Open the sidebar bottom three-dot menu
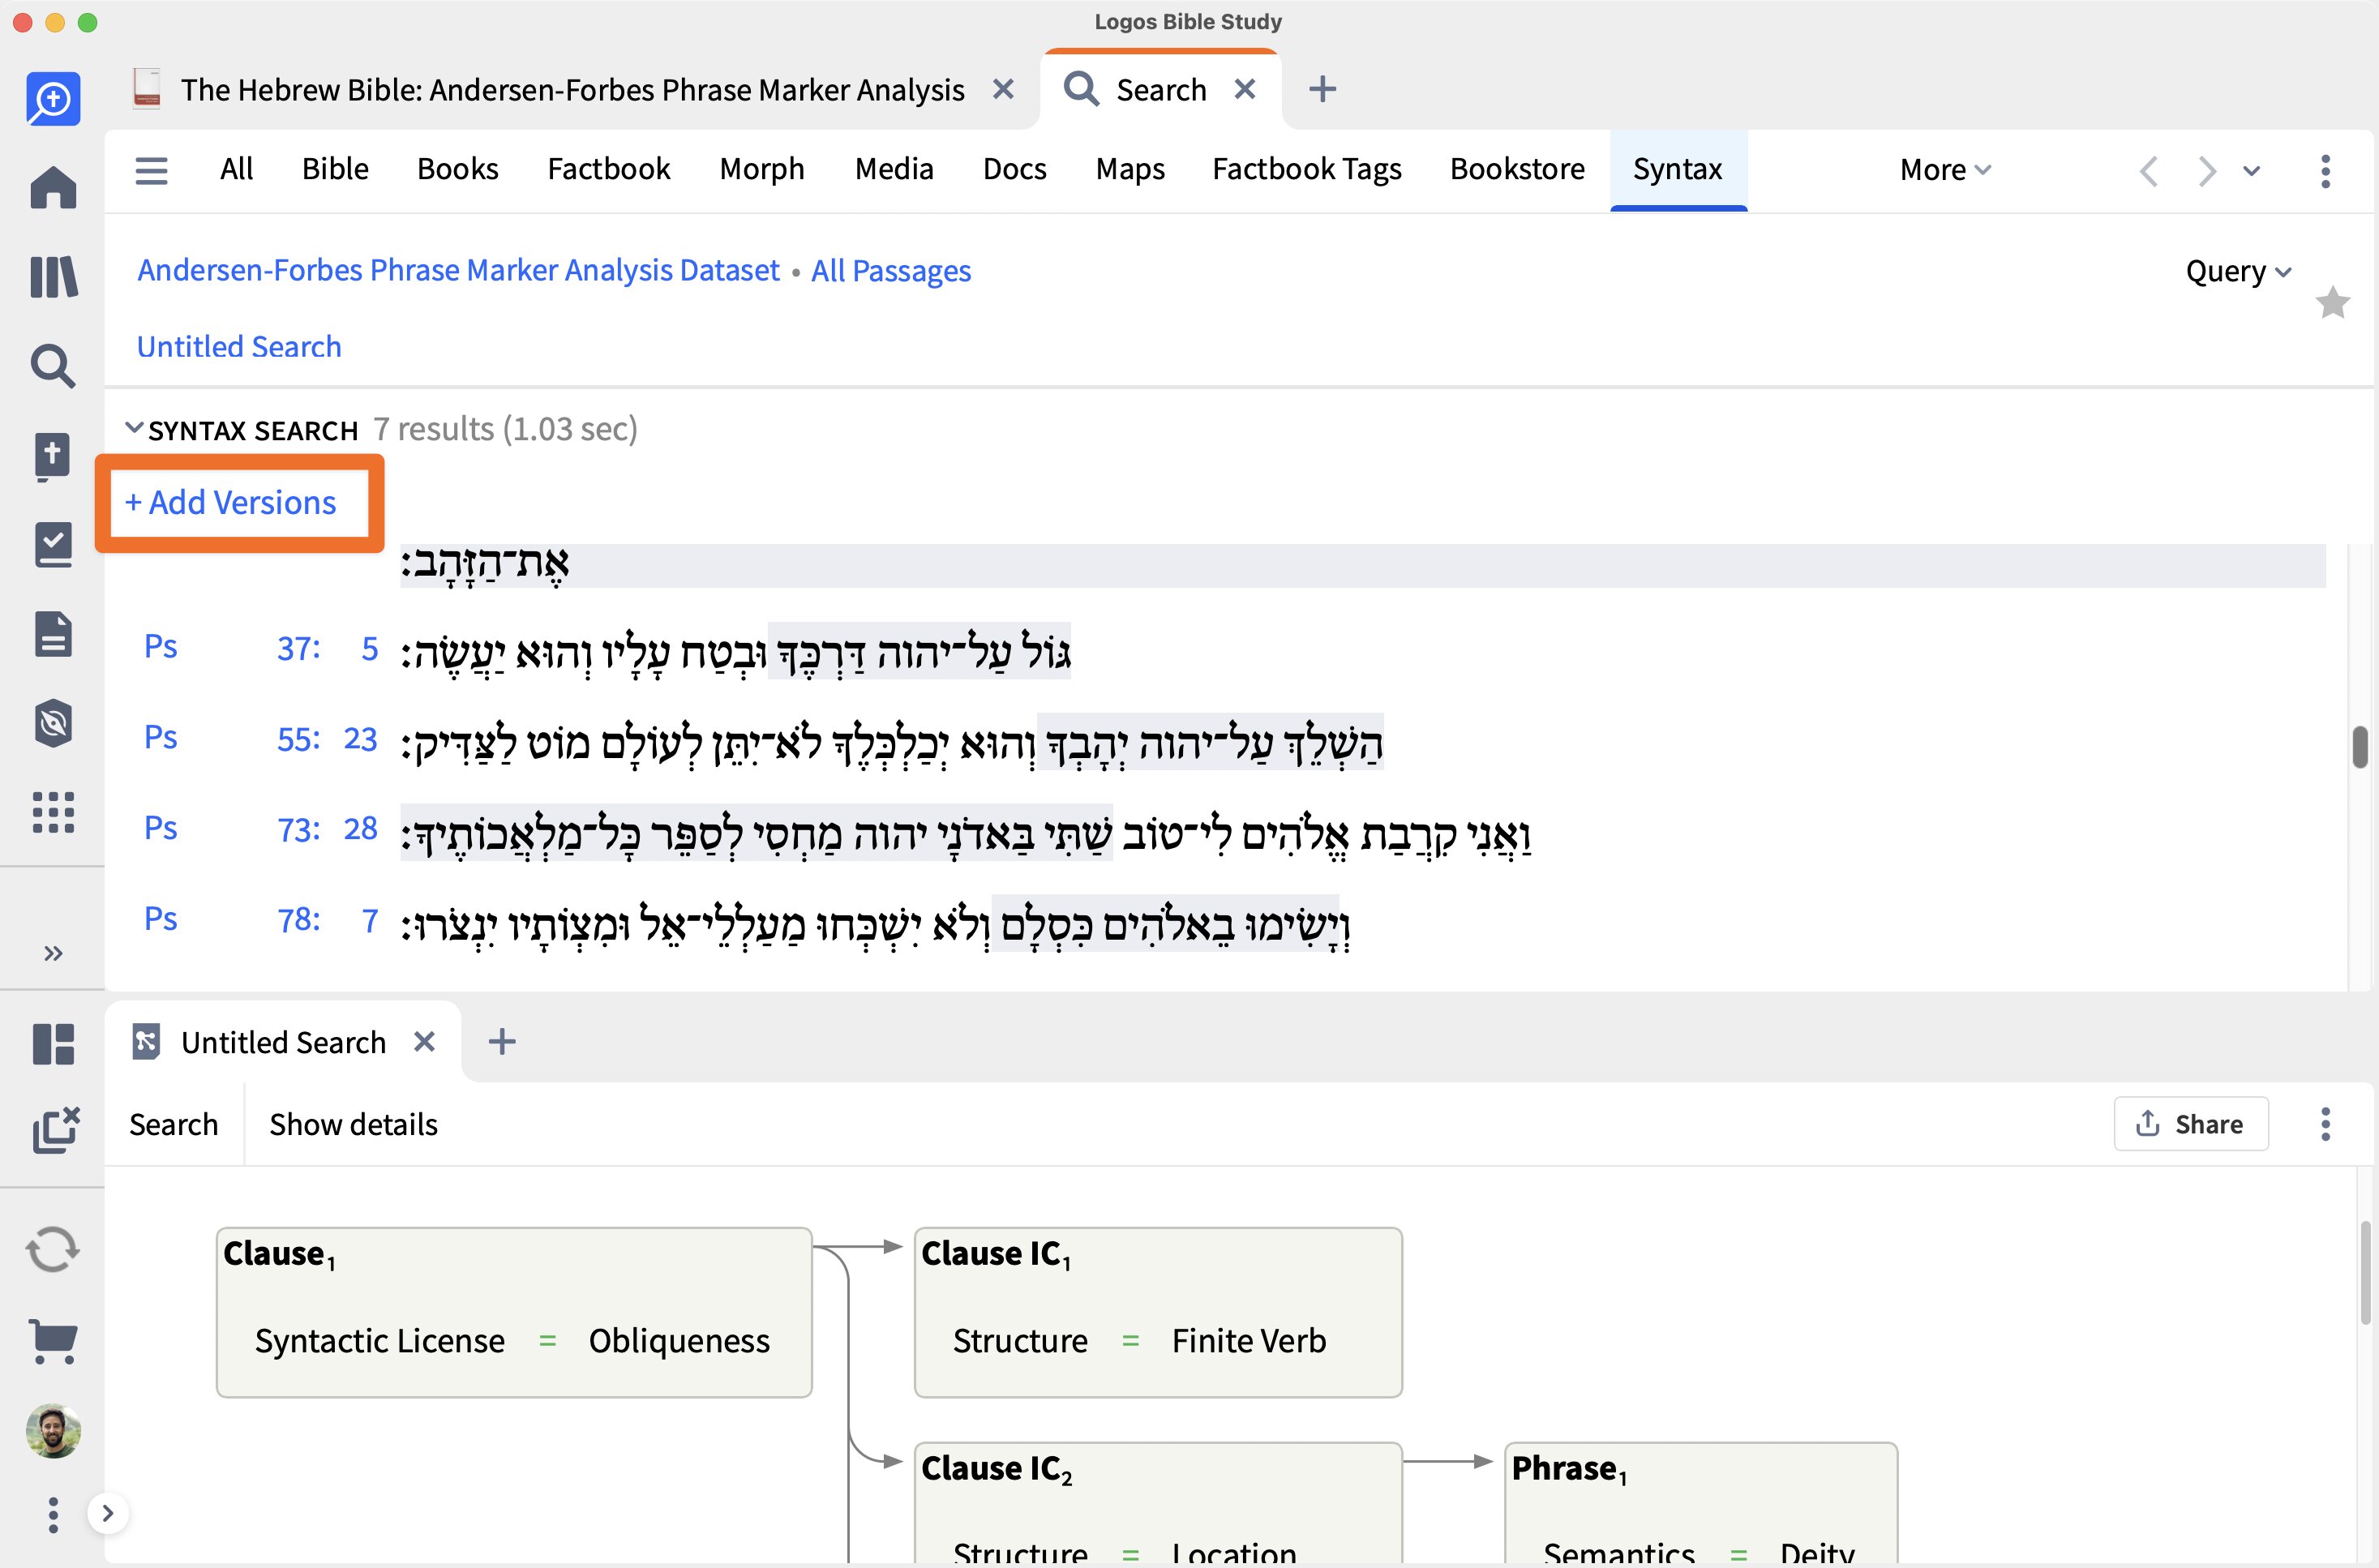The image size is (2379, 1568). click(53, 1515)
